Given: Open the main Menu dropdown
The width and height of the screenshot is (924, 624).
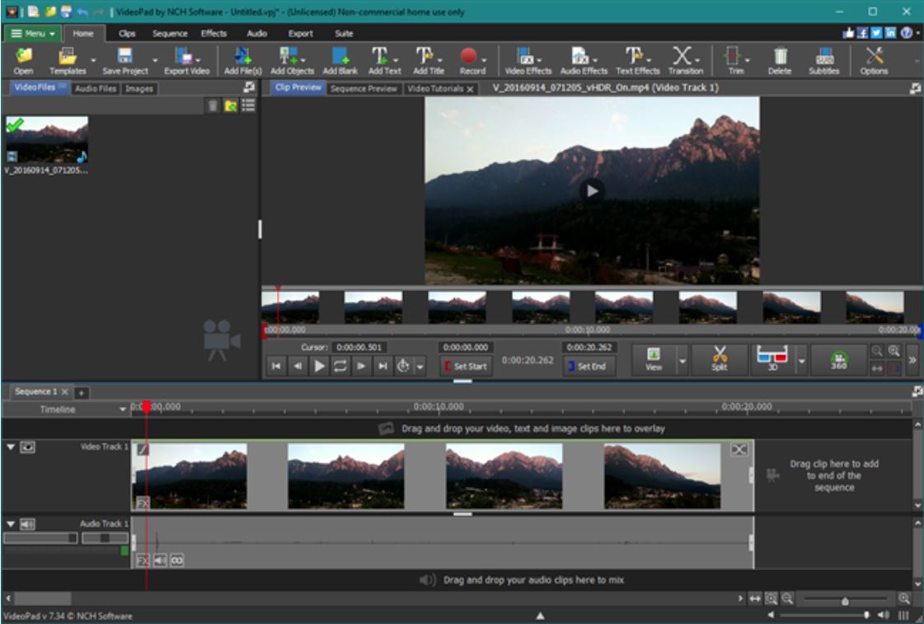Looking at the screenshot, I should pos(32,34).
